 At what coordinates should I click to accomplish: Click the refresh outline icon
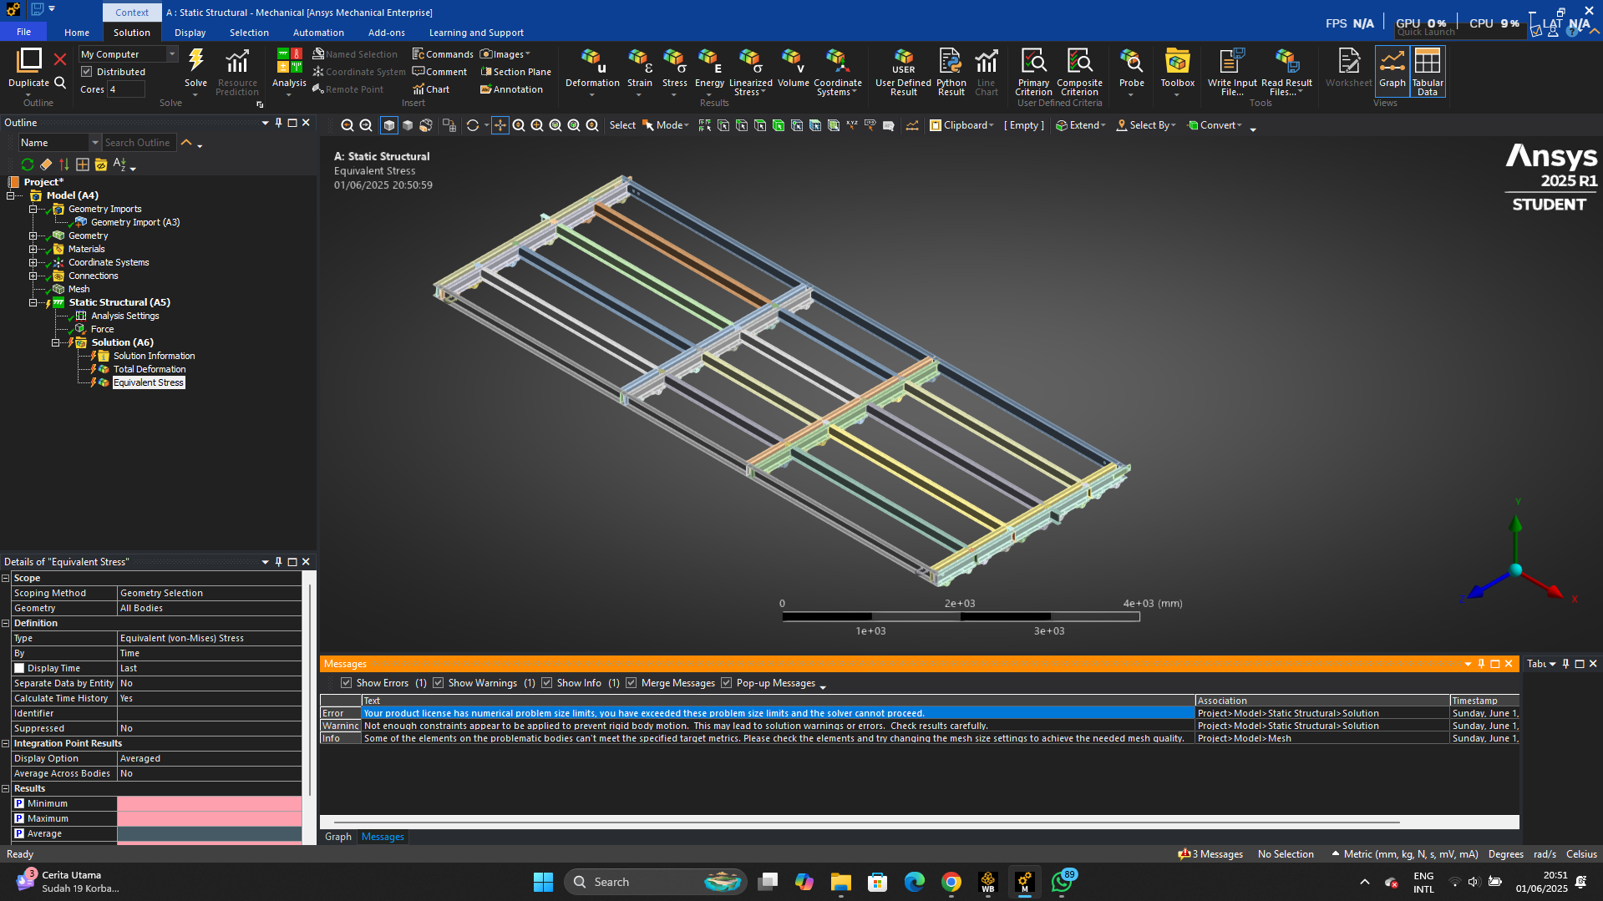(x=28, y=165)
